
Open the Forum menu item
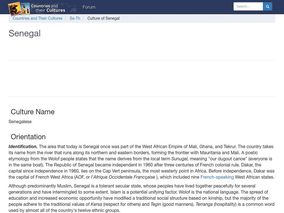(x=89, y=7)
